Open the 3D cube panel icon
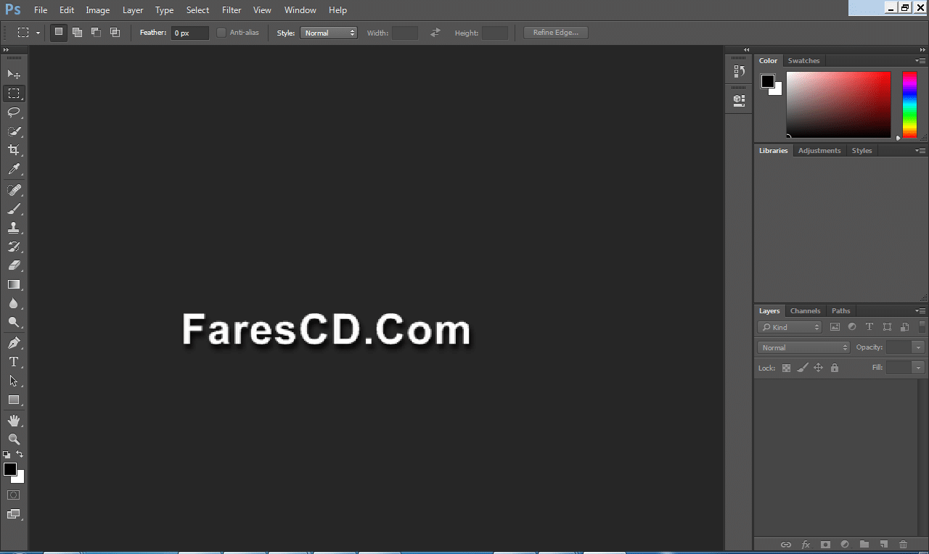This screenshot has width=929, height=554. tap(739, 100)
